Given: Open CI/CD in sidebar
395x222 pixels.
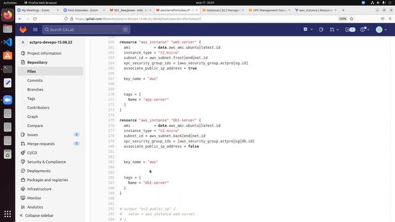Looking at the screenshot, I should coord(32,153).
